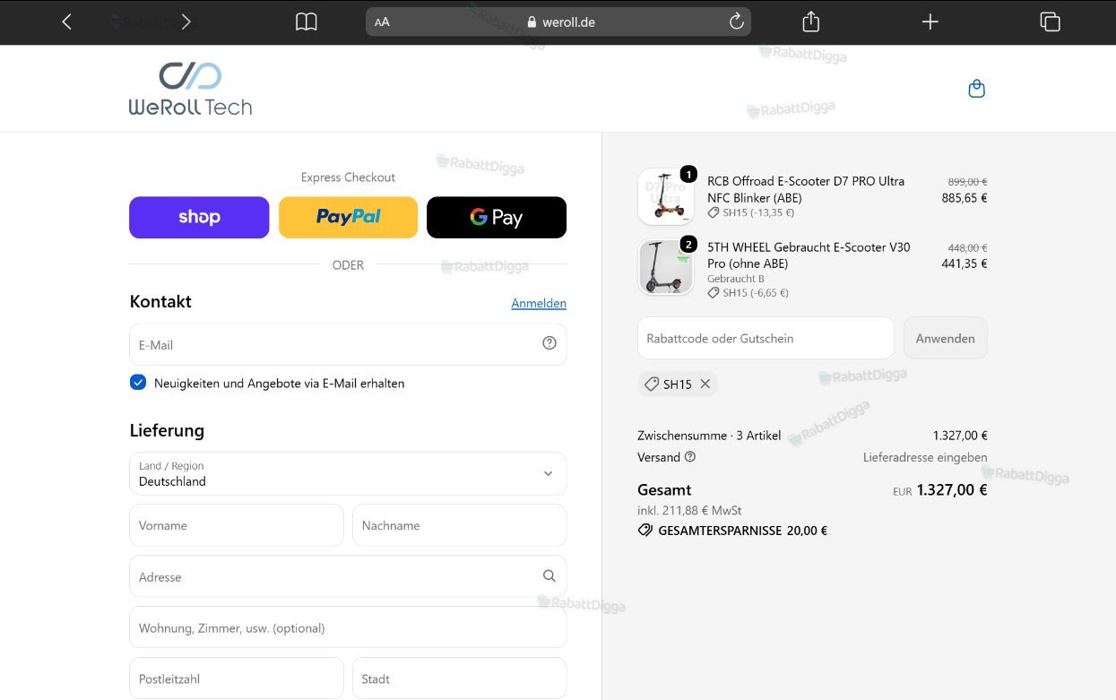Click the GESAMTERSPARNISSE 20,00 € line
The image size is (1116, 700).
click(x=732, y=531)
